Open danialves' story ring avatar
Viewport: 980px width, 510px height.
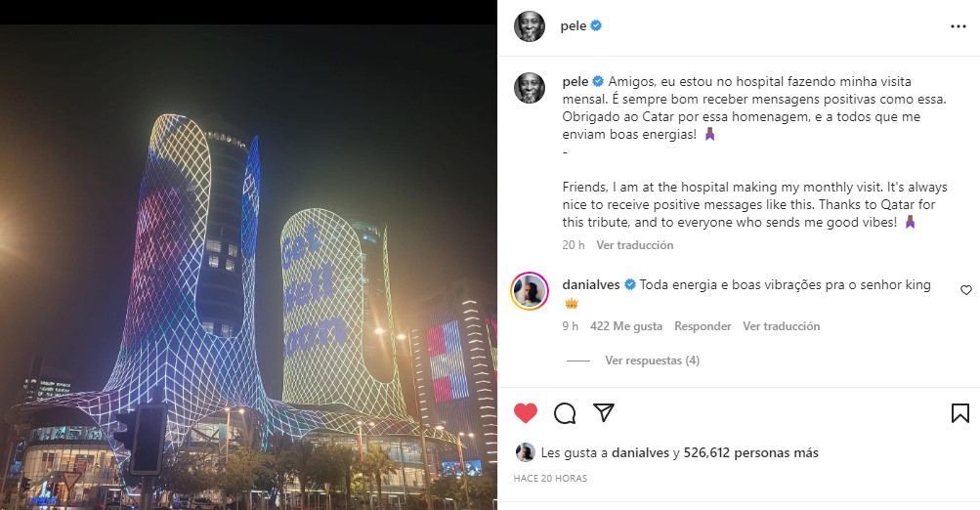[530, 291]
